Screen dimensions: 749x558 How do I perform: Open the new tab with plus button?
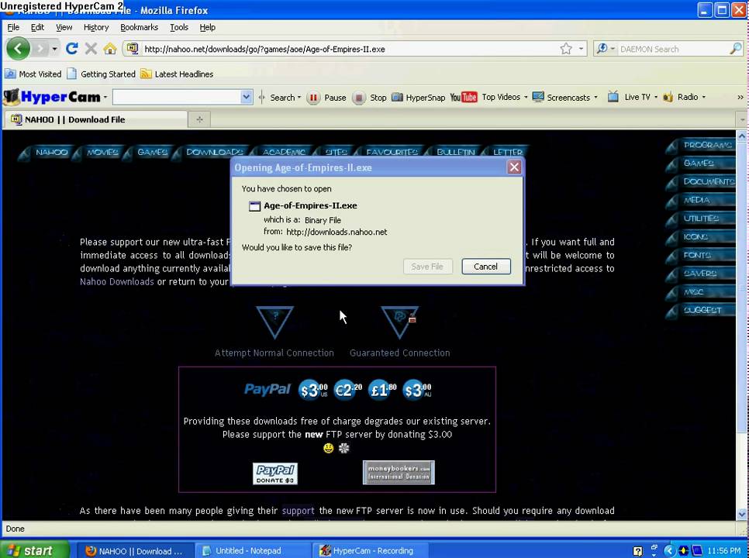200,119
